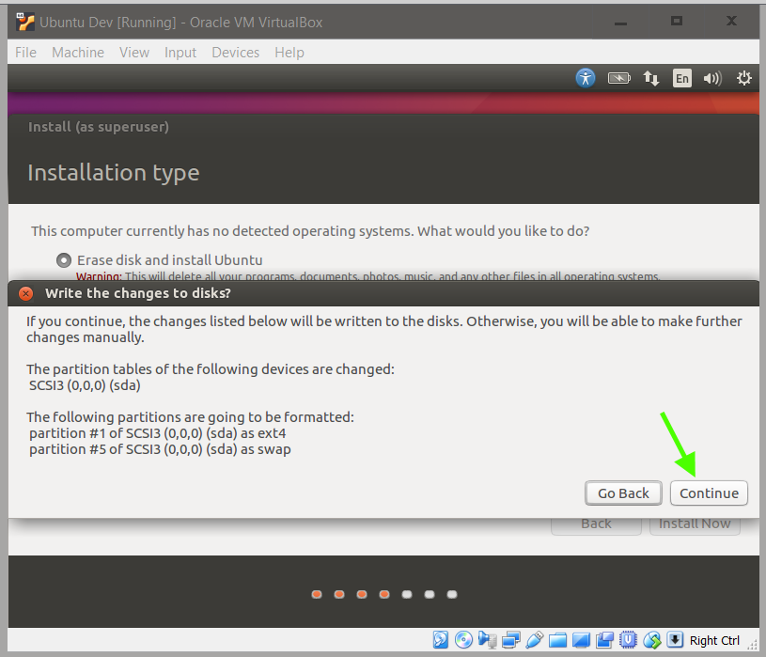
Task: Click the keyboard capture down-arrow icon
Action: click(675, 639)
